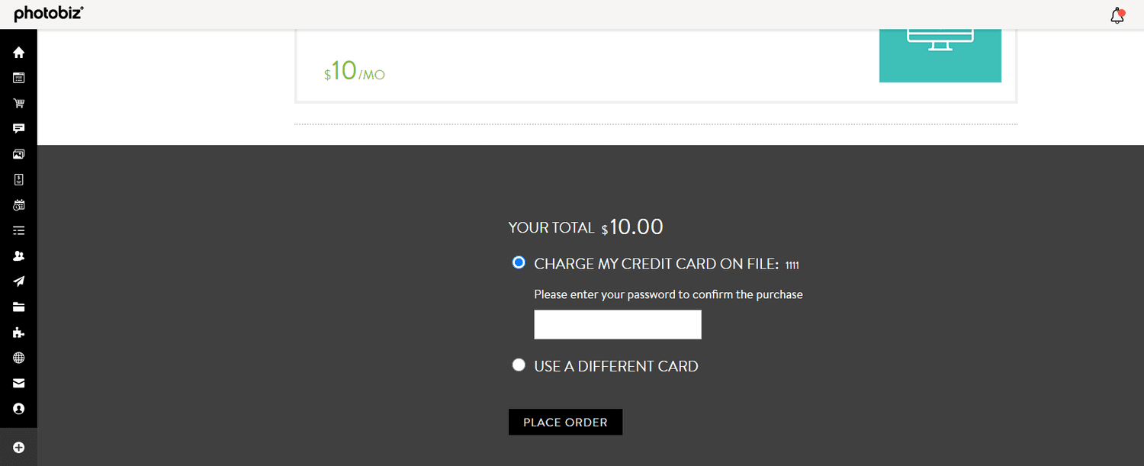This screenshot has width=1144, height=466.
Task: Open the chat bubble sidebar icon
Action: click(x=19, y=129)
